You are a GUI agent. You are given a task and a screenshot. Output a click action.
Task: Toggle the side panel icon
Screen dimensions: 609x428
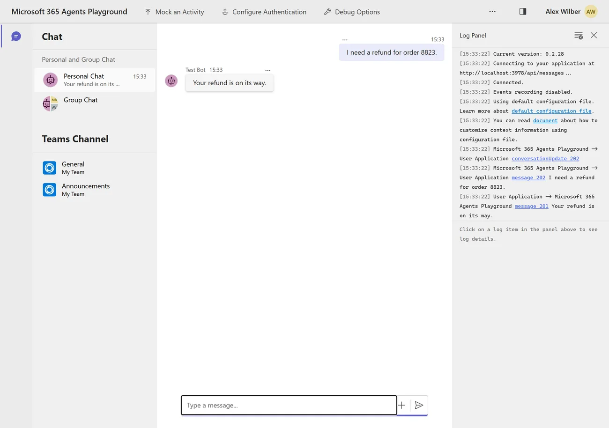[x=523, y=12]
